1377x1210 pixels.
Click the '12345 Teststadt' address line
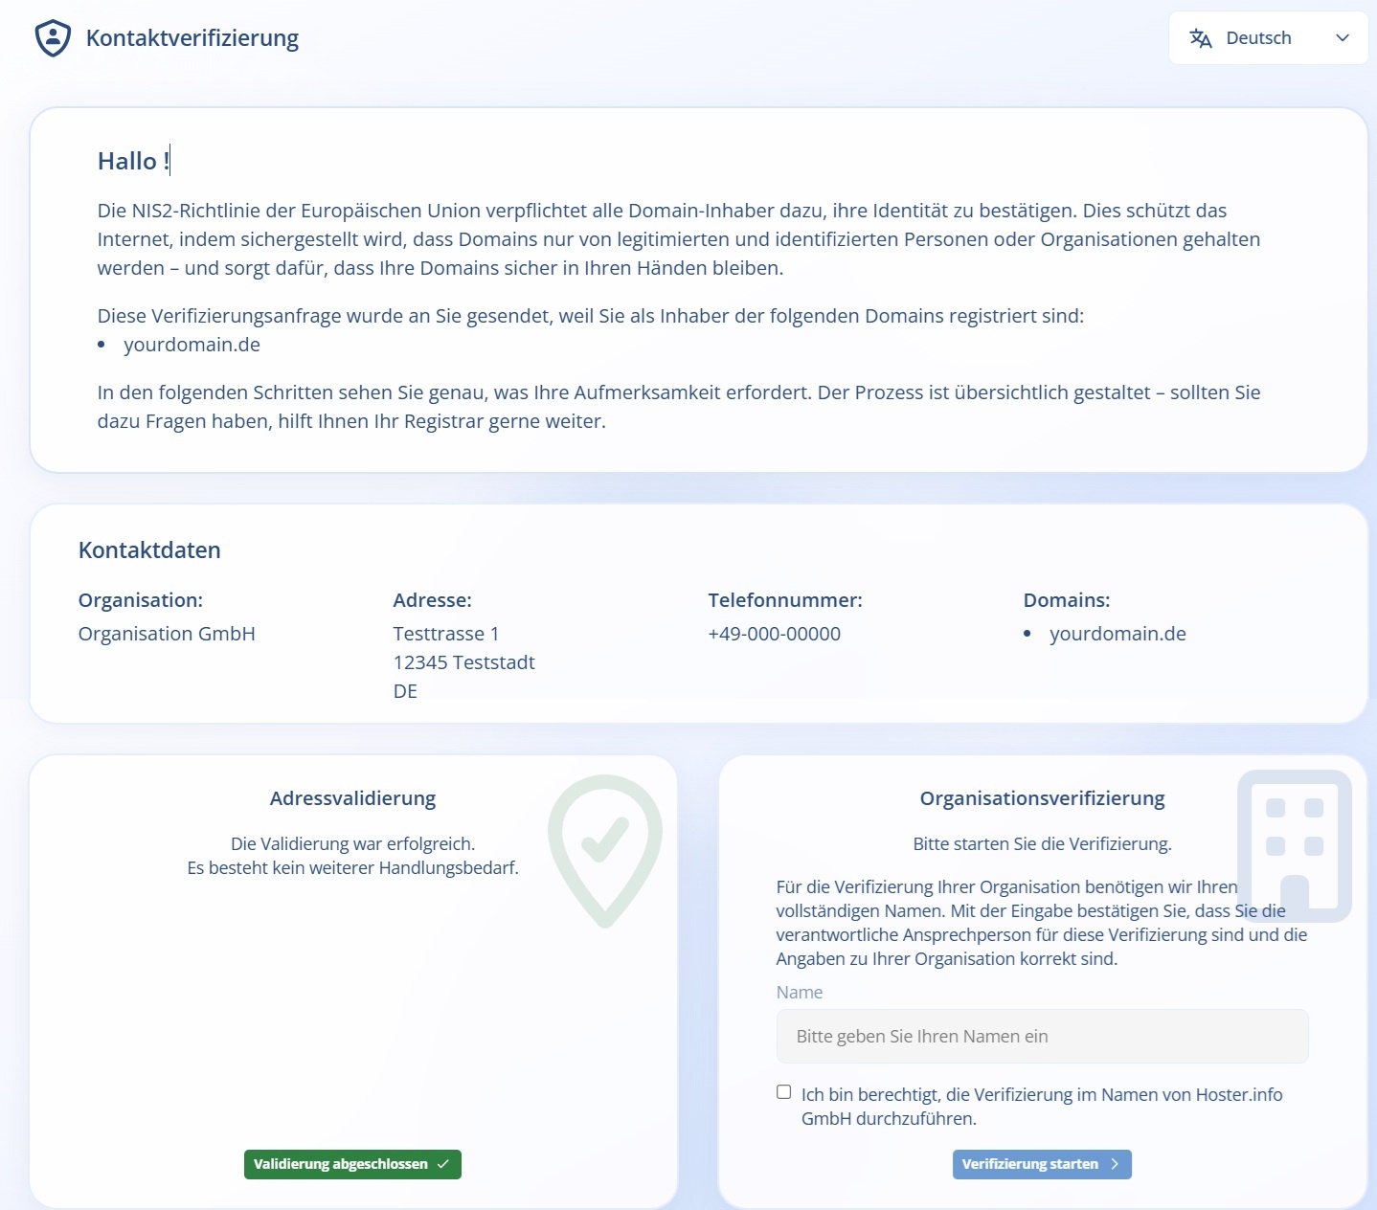464,662
